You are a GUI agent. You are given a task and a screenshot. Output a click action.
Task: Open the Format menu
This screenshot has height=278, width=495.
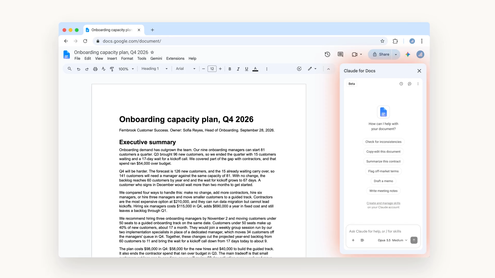[x=127, y=58]
